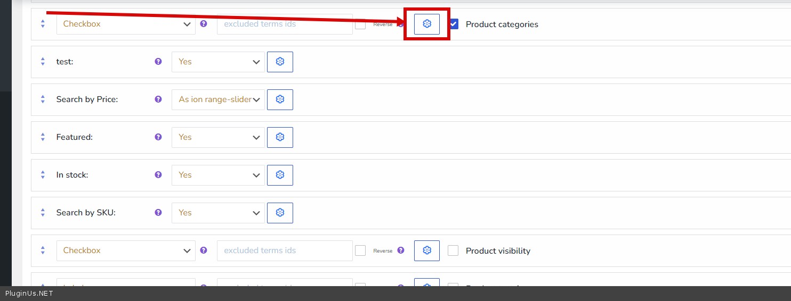Open In stock options gear

pyautogui.click(x=280, y=175)
